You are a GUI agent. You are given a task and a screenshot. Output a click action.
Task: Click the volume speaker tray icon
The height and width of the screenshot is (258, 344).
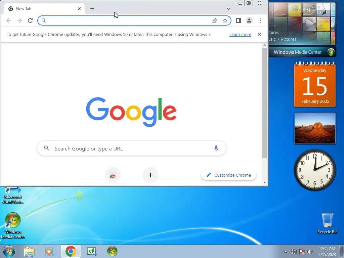click(x=310, y=252)
